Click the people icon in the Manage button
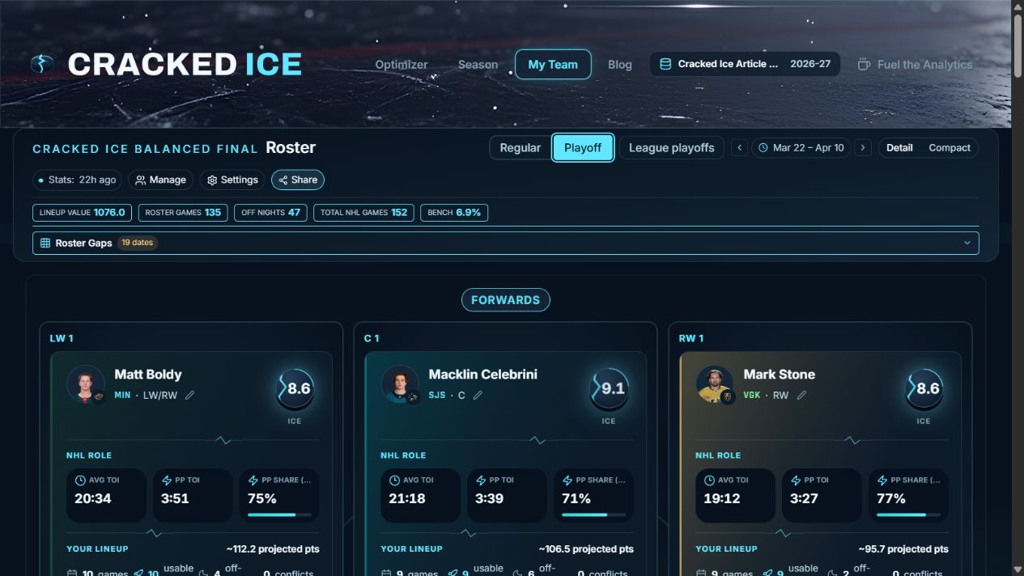1024x576 pixels. click(141, 180)
